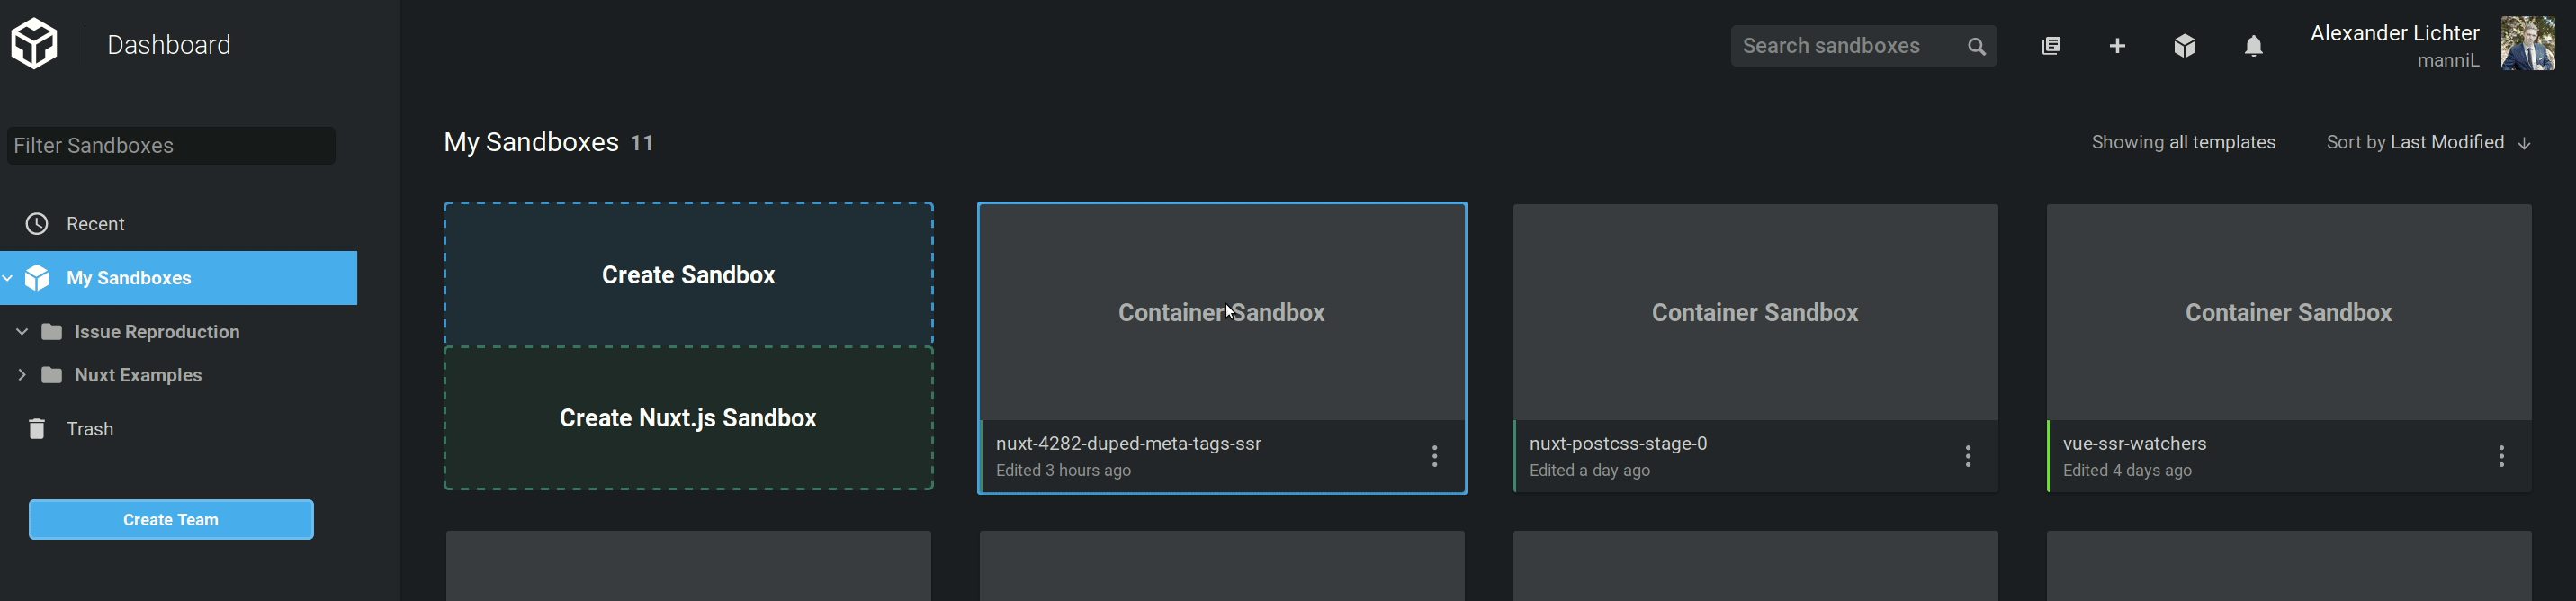Click the Recent clock icon
The height and width of the screenshot is (601, 2576).
tap(37, 224)
